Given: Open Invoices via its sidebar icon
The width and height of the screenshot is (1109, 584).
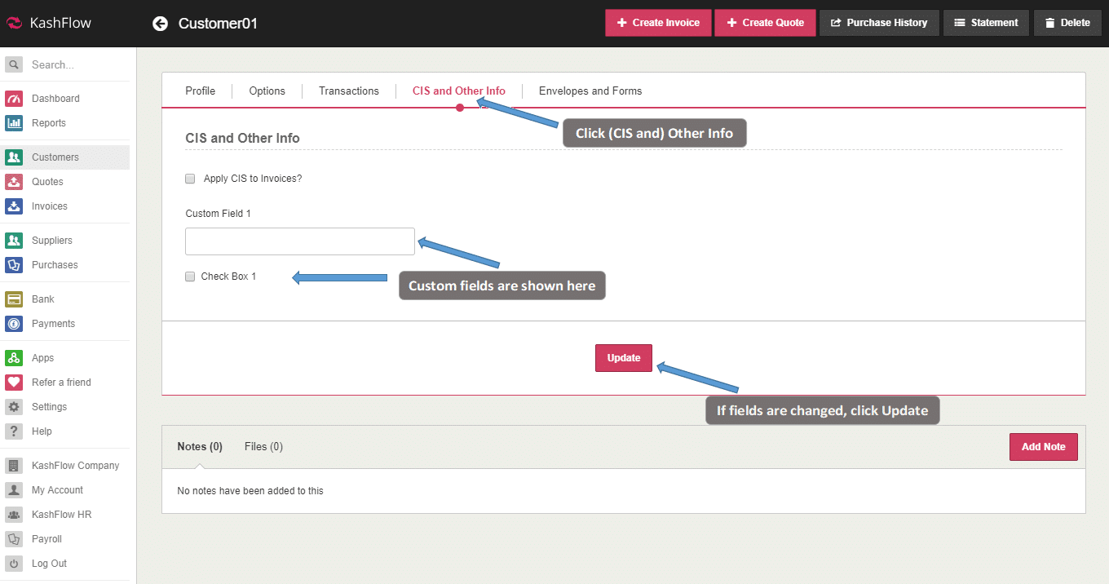Looking at the screenshot, I should click(14, 206).
